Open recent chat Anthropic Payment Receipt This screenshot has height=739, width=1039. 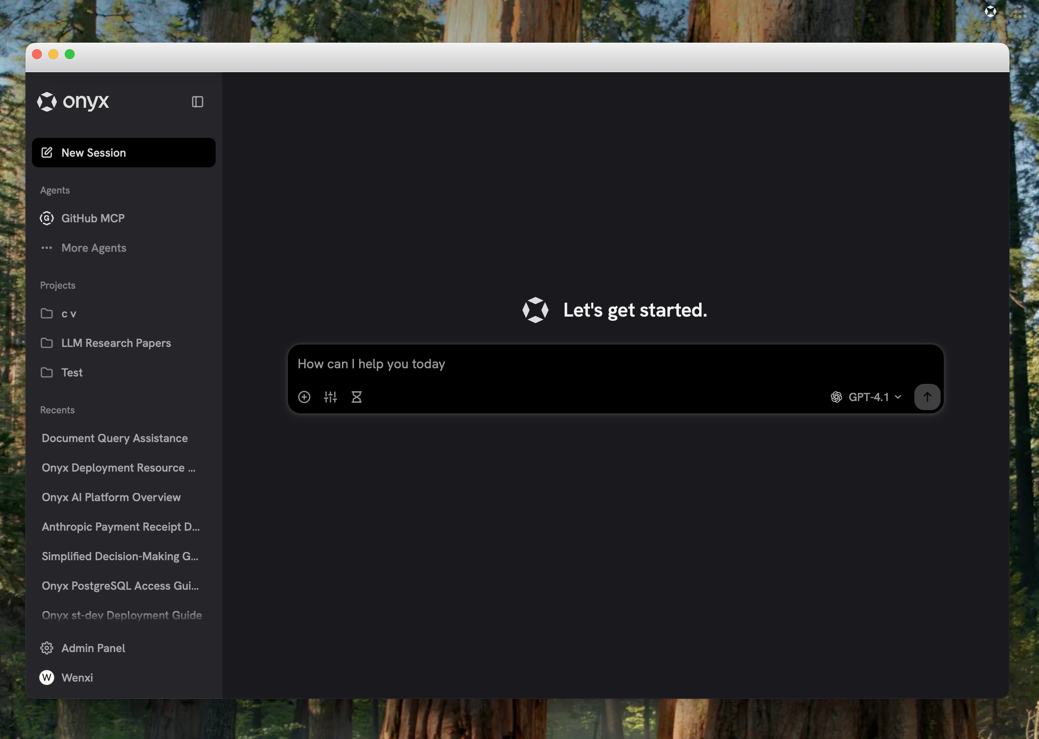click(121, 527)
